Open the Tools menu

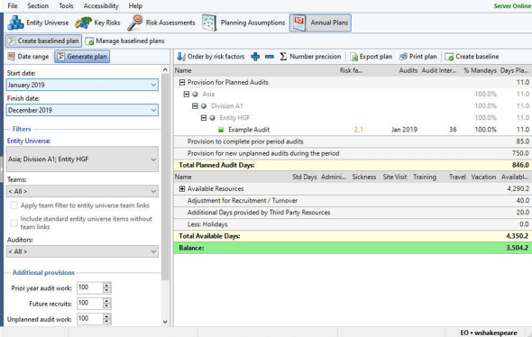pos(66,5)
